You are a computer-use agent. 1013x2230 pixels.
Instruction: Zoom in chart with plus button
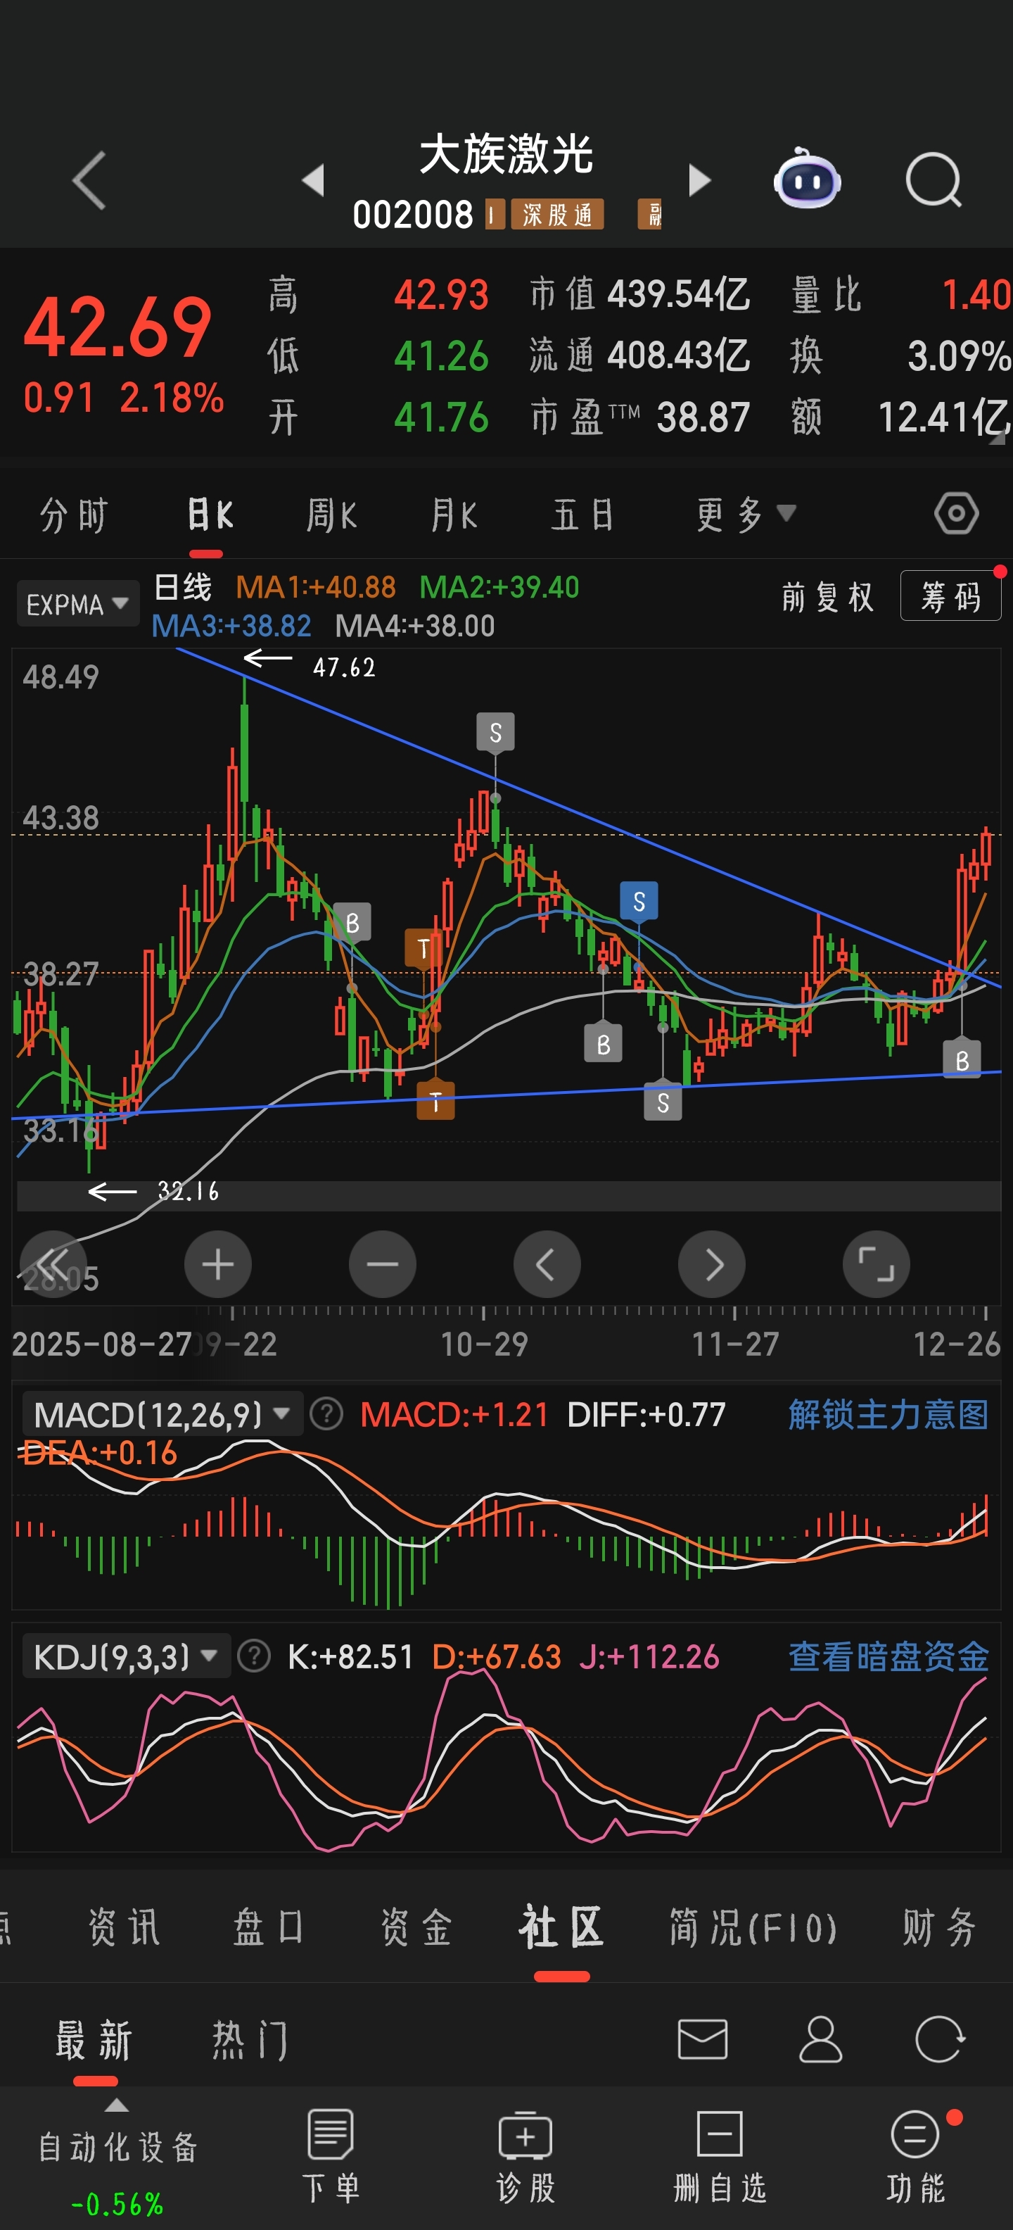point(218,1264)
